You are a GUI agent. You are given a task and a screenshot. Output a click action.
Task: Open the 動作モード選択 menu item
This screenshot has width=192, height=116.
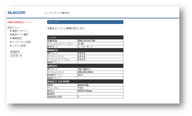tap(20, 34)
